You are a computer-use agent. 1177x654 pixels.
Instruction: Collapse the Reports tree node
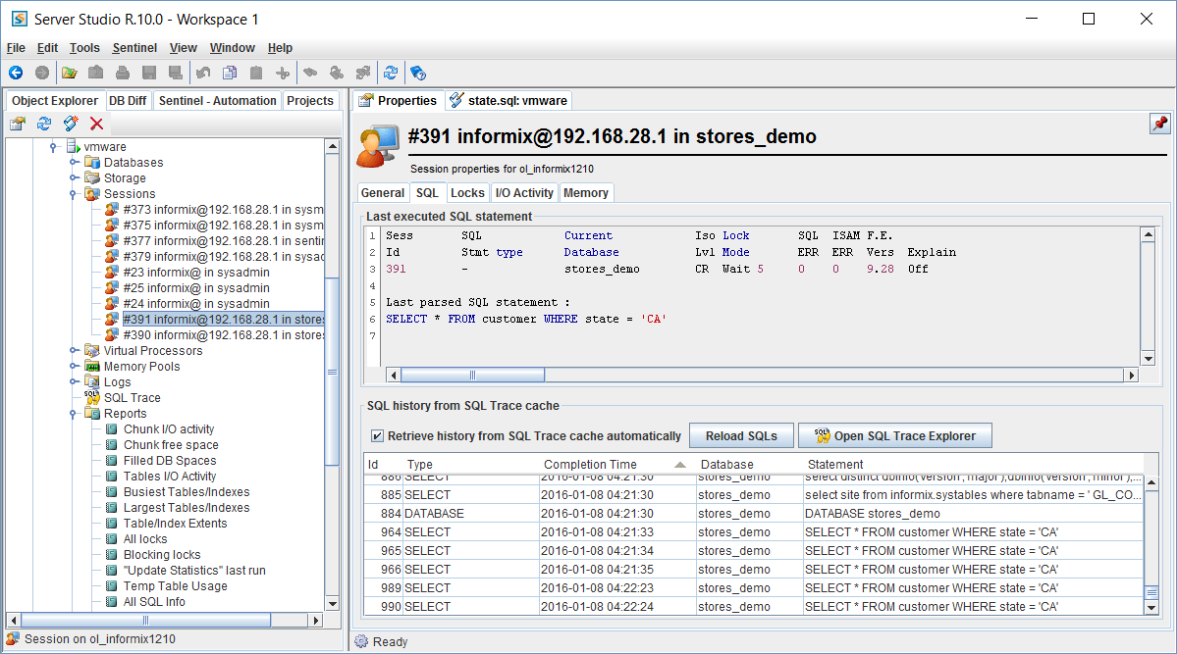[74, 414]
